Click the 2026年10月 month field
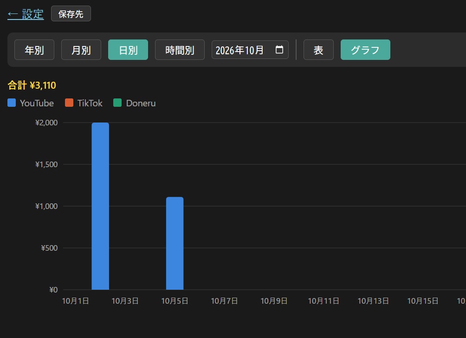466x338 pixels. (250, 50)
